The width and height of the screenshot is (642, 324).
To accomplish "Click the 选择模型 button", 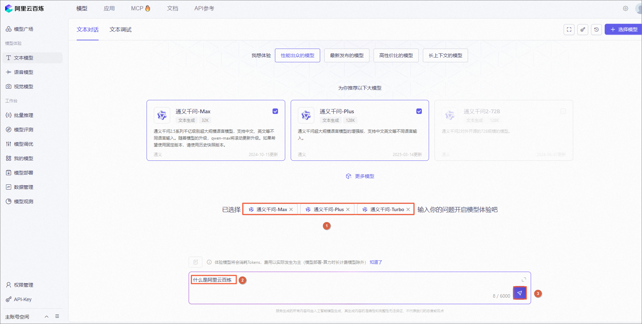I will [623, 29].
